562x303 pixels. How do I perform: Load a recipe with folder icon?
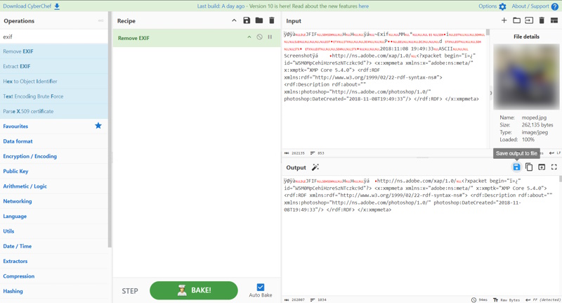point(259,20)
